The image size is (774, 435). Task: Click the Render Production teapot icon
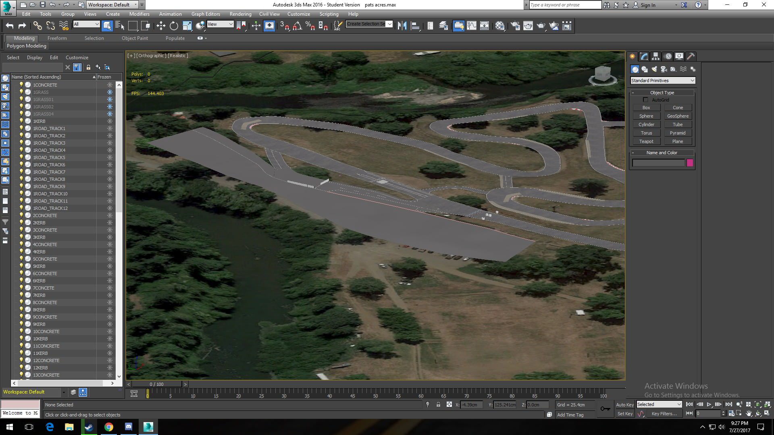(x=541, y=26)
